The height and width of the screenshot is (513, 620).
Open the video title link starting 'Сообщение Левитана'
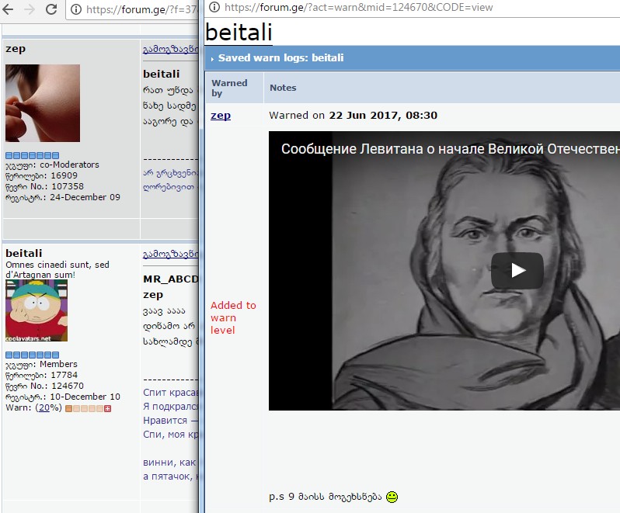450,149
